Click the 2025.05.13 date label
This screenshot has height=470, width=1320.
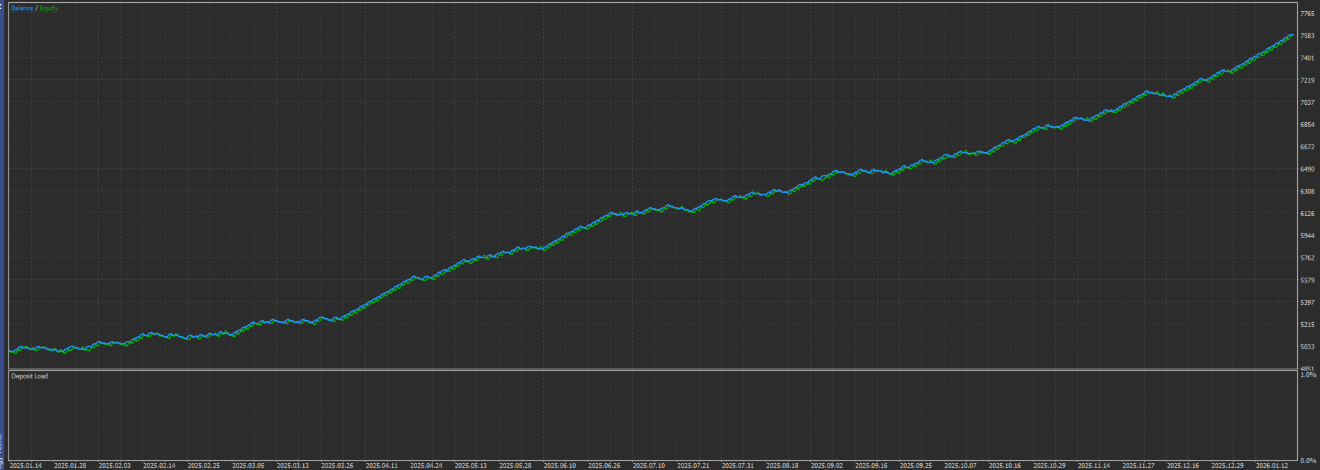point(471,466)
